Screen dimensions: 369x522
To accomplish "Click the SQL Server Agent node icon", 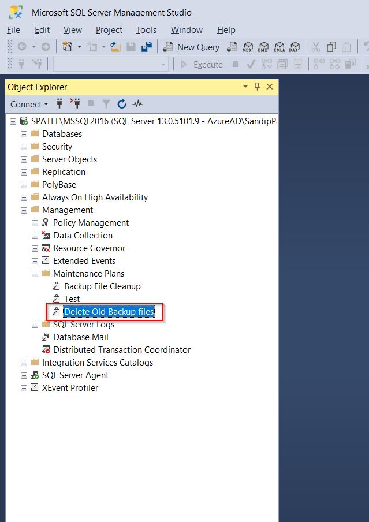I will coord(35,375).
